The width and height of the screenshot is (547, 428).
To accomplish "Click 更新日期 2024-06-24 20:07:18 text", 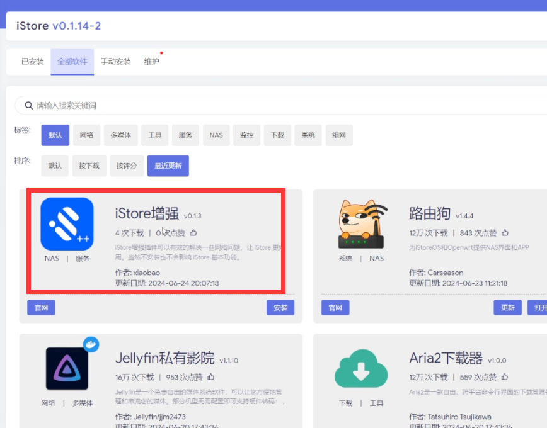I will pyautogui.click(x=167, y=283).
